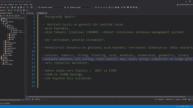Click the trial period expires warning
The height and width of the screenshot is (108, 193).
[x=185, y=4]
